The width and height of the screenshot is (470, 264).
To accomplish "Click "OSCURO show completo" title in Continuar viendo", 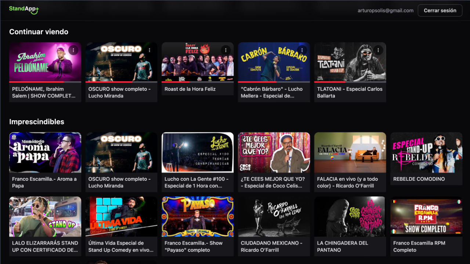I will 120,92.
